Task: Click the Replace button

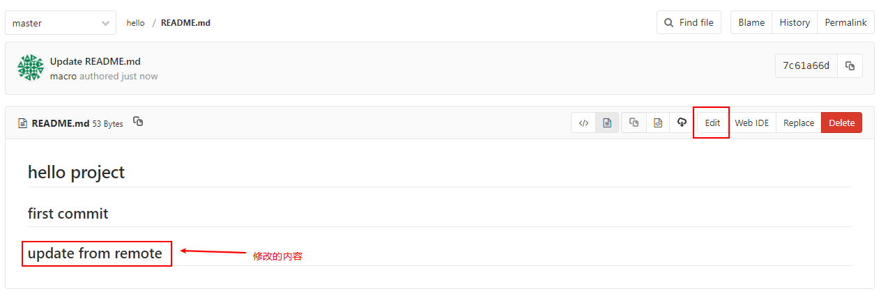Action: tap(798, 123)
